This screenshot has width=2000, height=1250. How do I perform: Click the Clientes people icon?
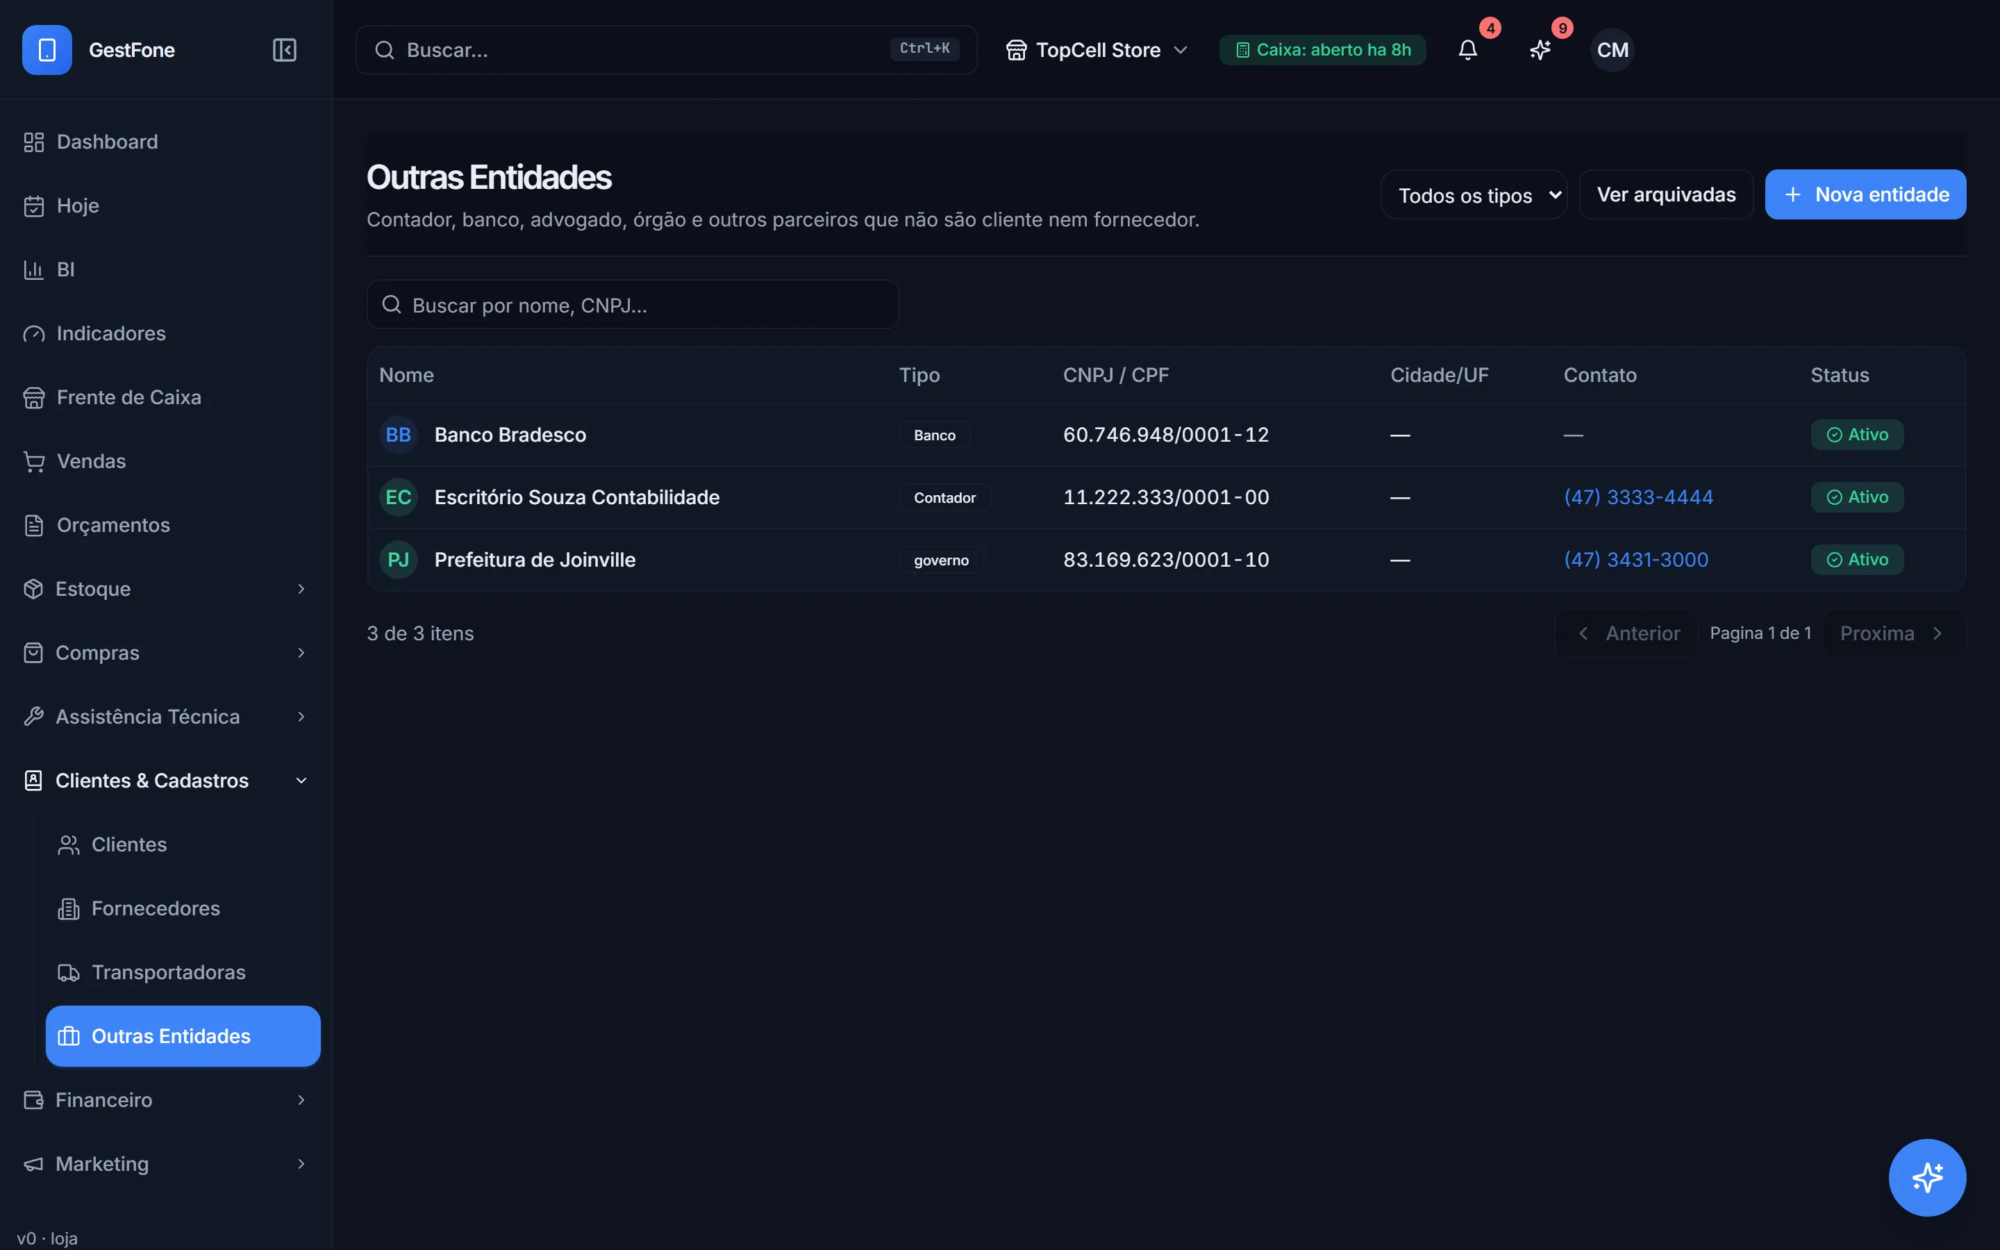click(69, 845)
